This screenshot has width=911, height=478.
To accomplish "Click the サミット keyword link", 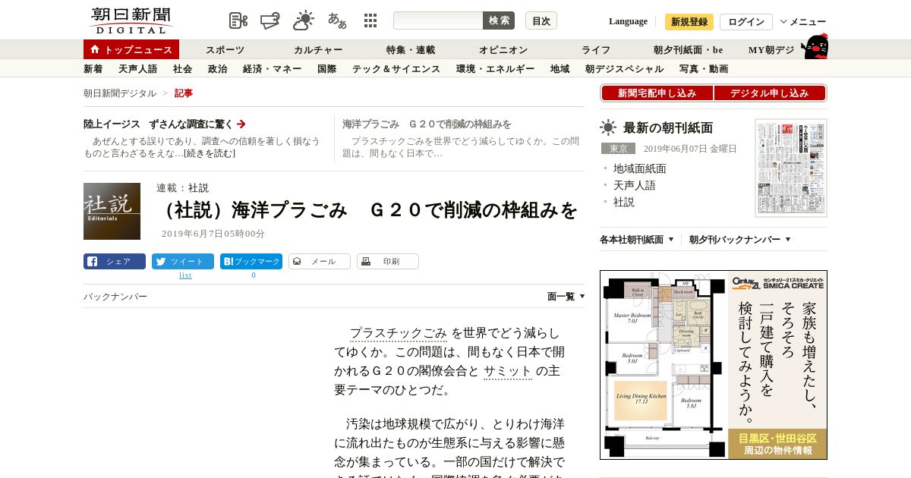I will point(508,371).
